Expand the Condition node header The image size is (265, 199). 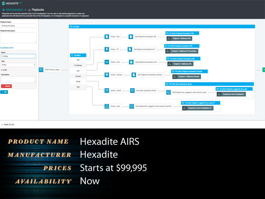coord(78,55)
